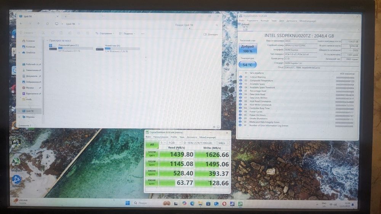Open Мова(Language) menu in CrystalDiskMark

click(208, 137)
